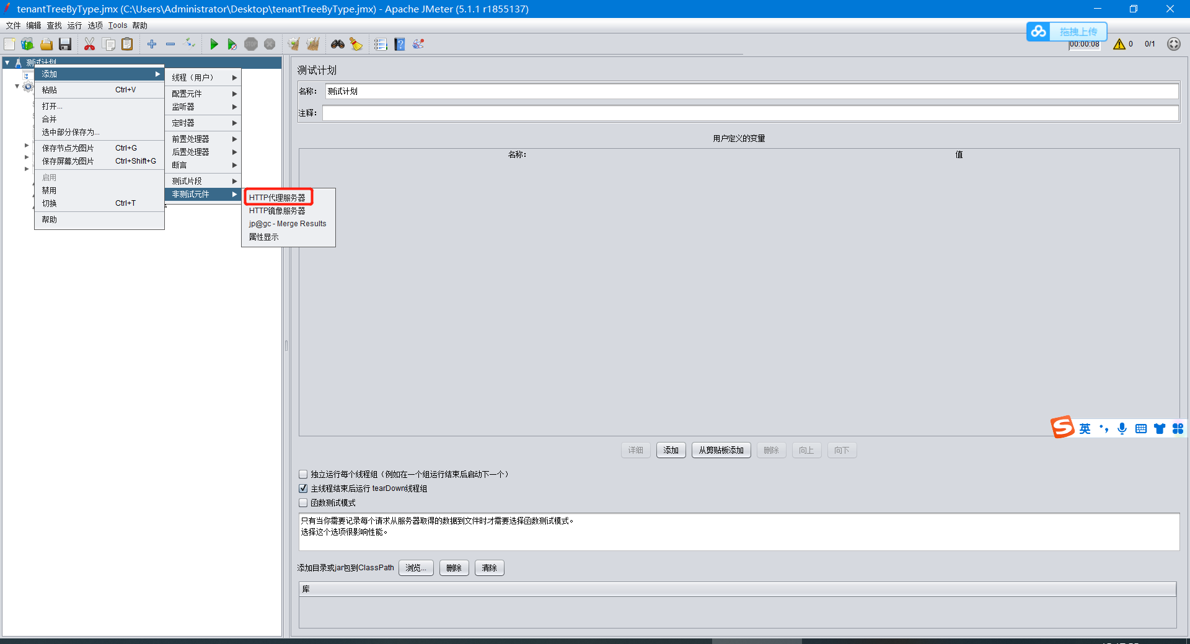Click the gray remote engine status icon
This screenshot has height=644, width=1190.
pyautogui.click(x=1174, y=44)
